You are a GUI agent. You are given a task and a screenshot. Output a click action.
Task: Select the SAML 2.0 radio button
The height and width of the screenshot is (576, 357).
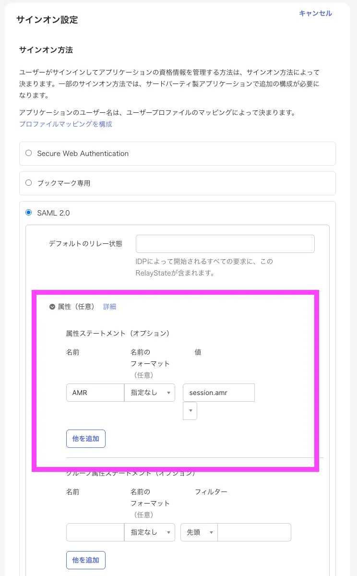point(29,212)
